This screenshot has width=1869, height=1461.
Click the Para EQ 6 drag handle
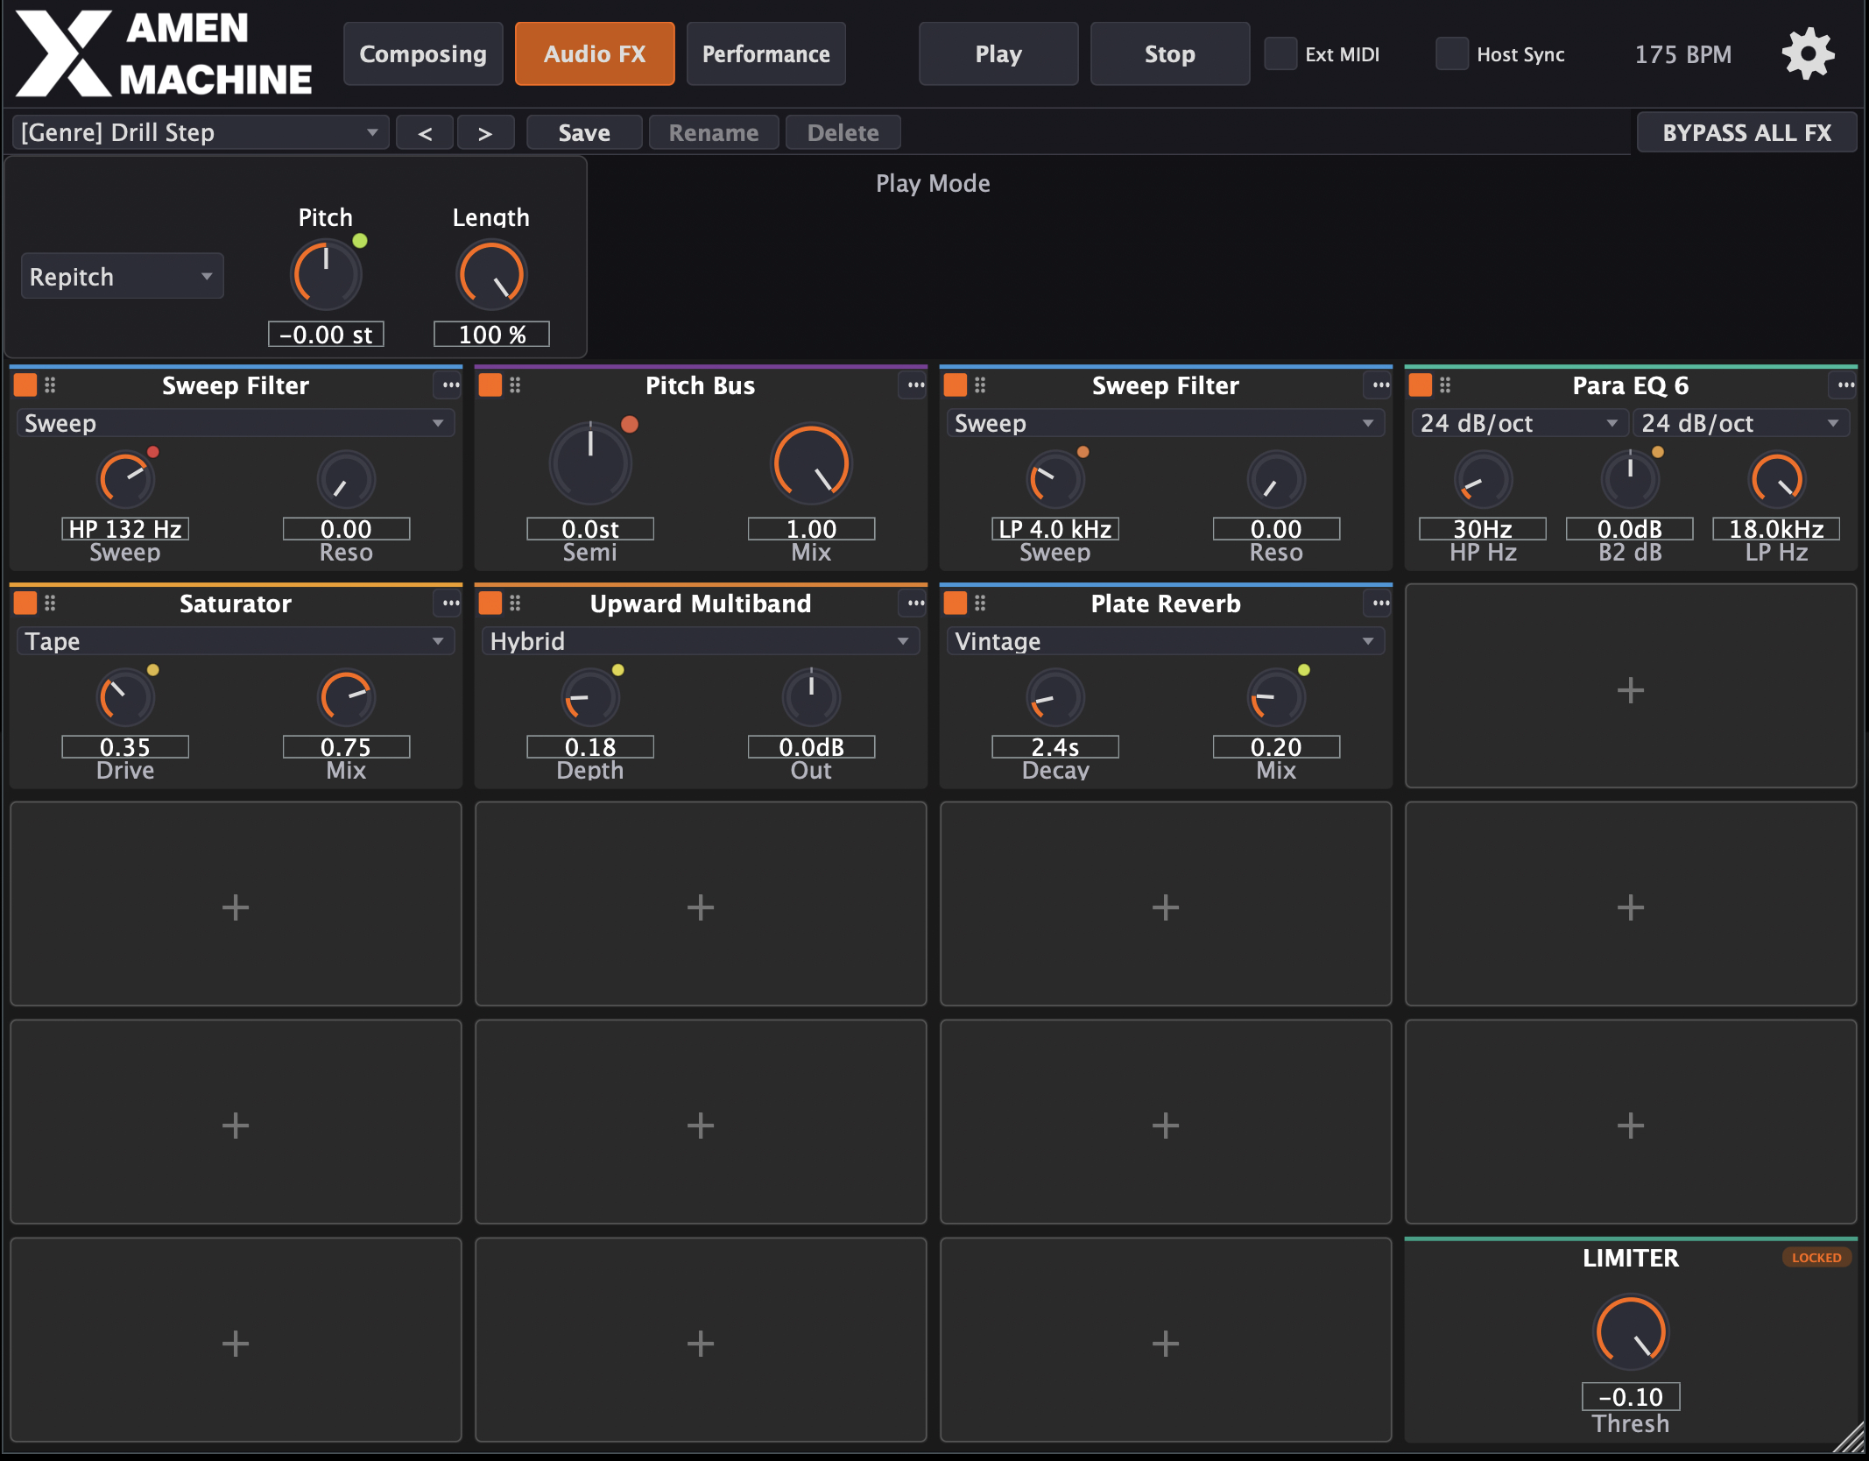tap(1445, 385)
